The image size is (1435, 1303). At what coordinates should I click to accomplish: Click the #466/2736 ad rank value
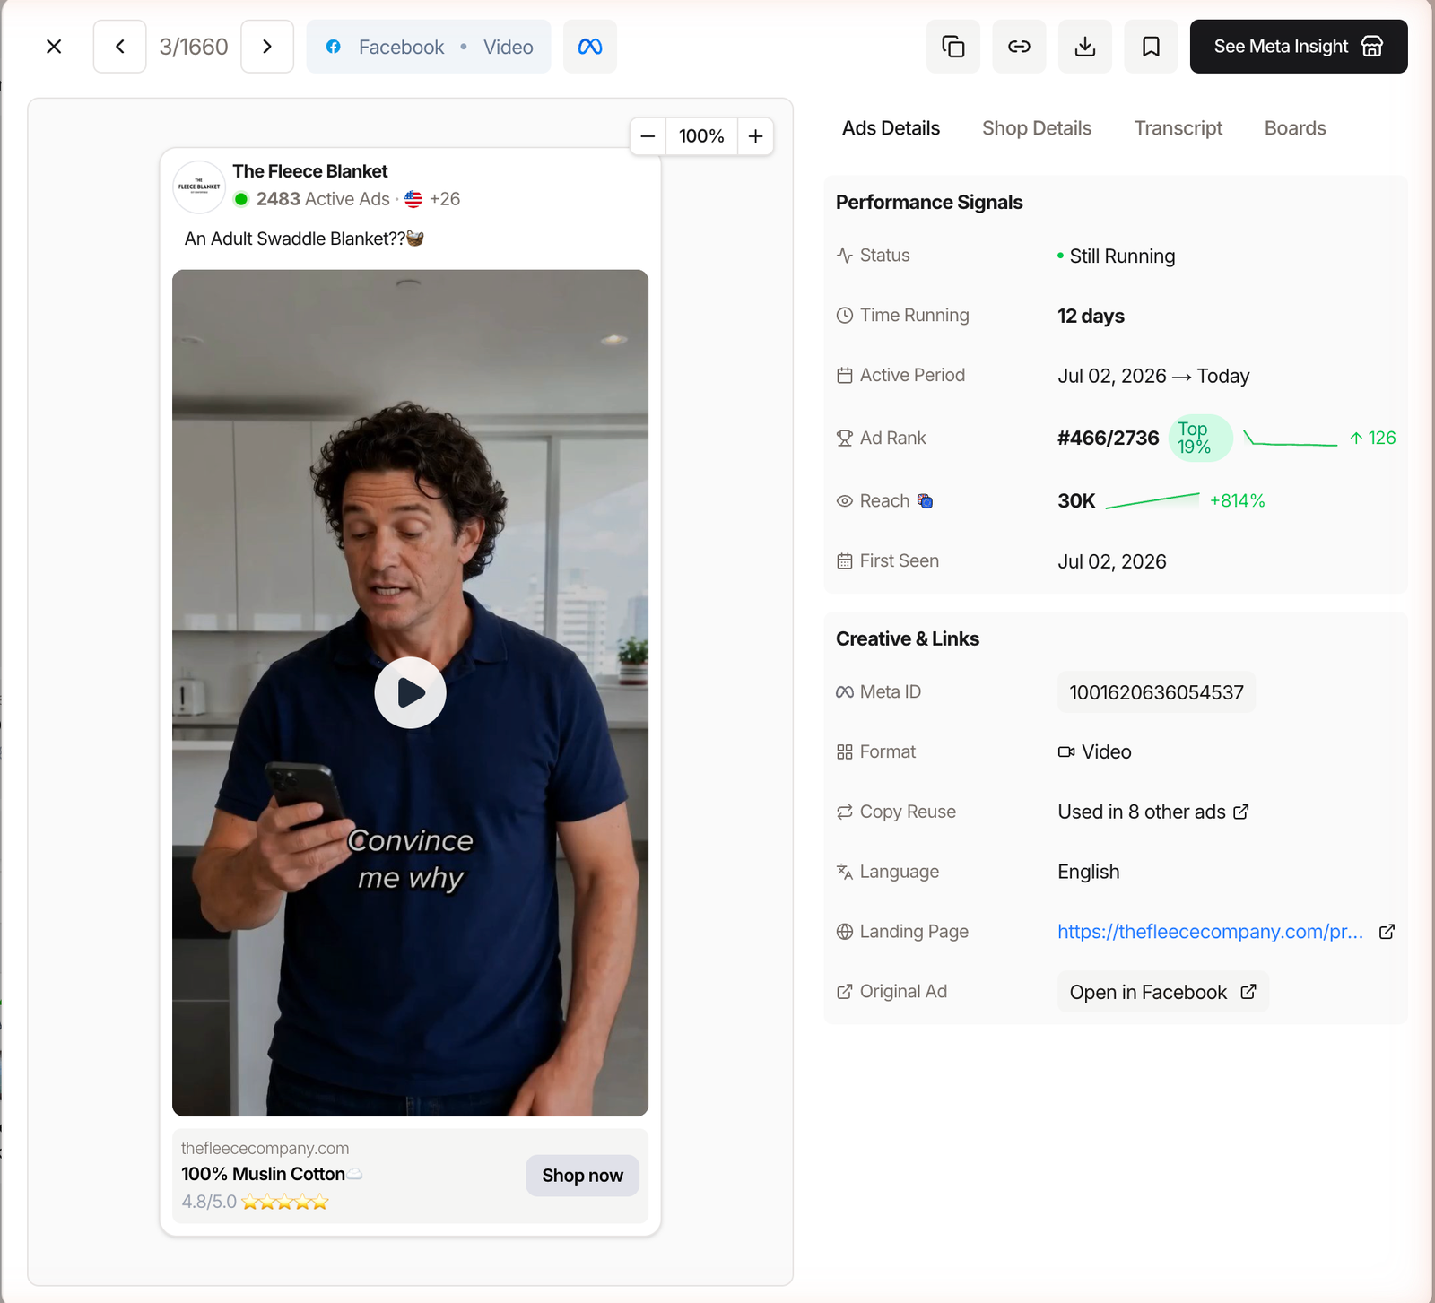click(x=1109, y=438)
